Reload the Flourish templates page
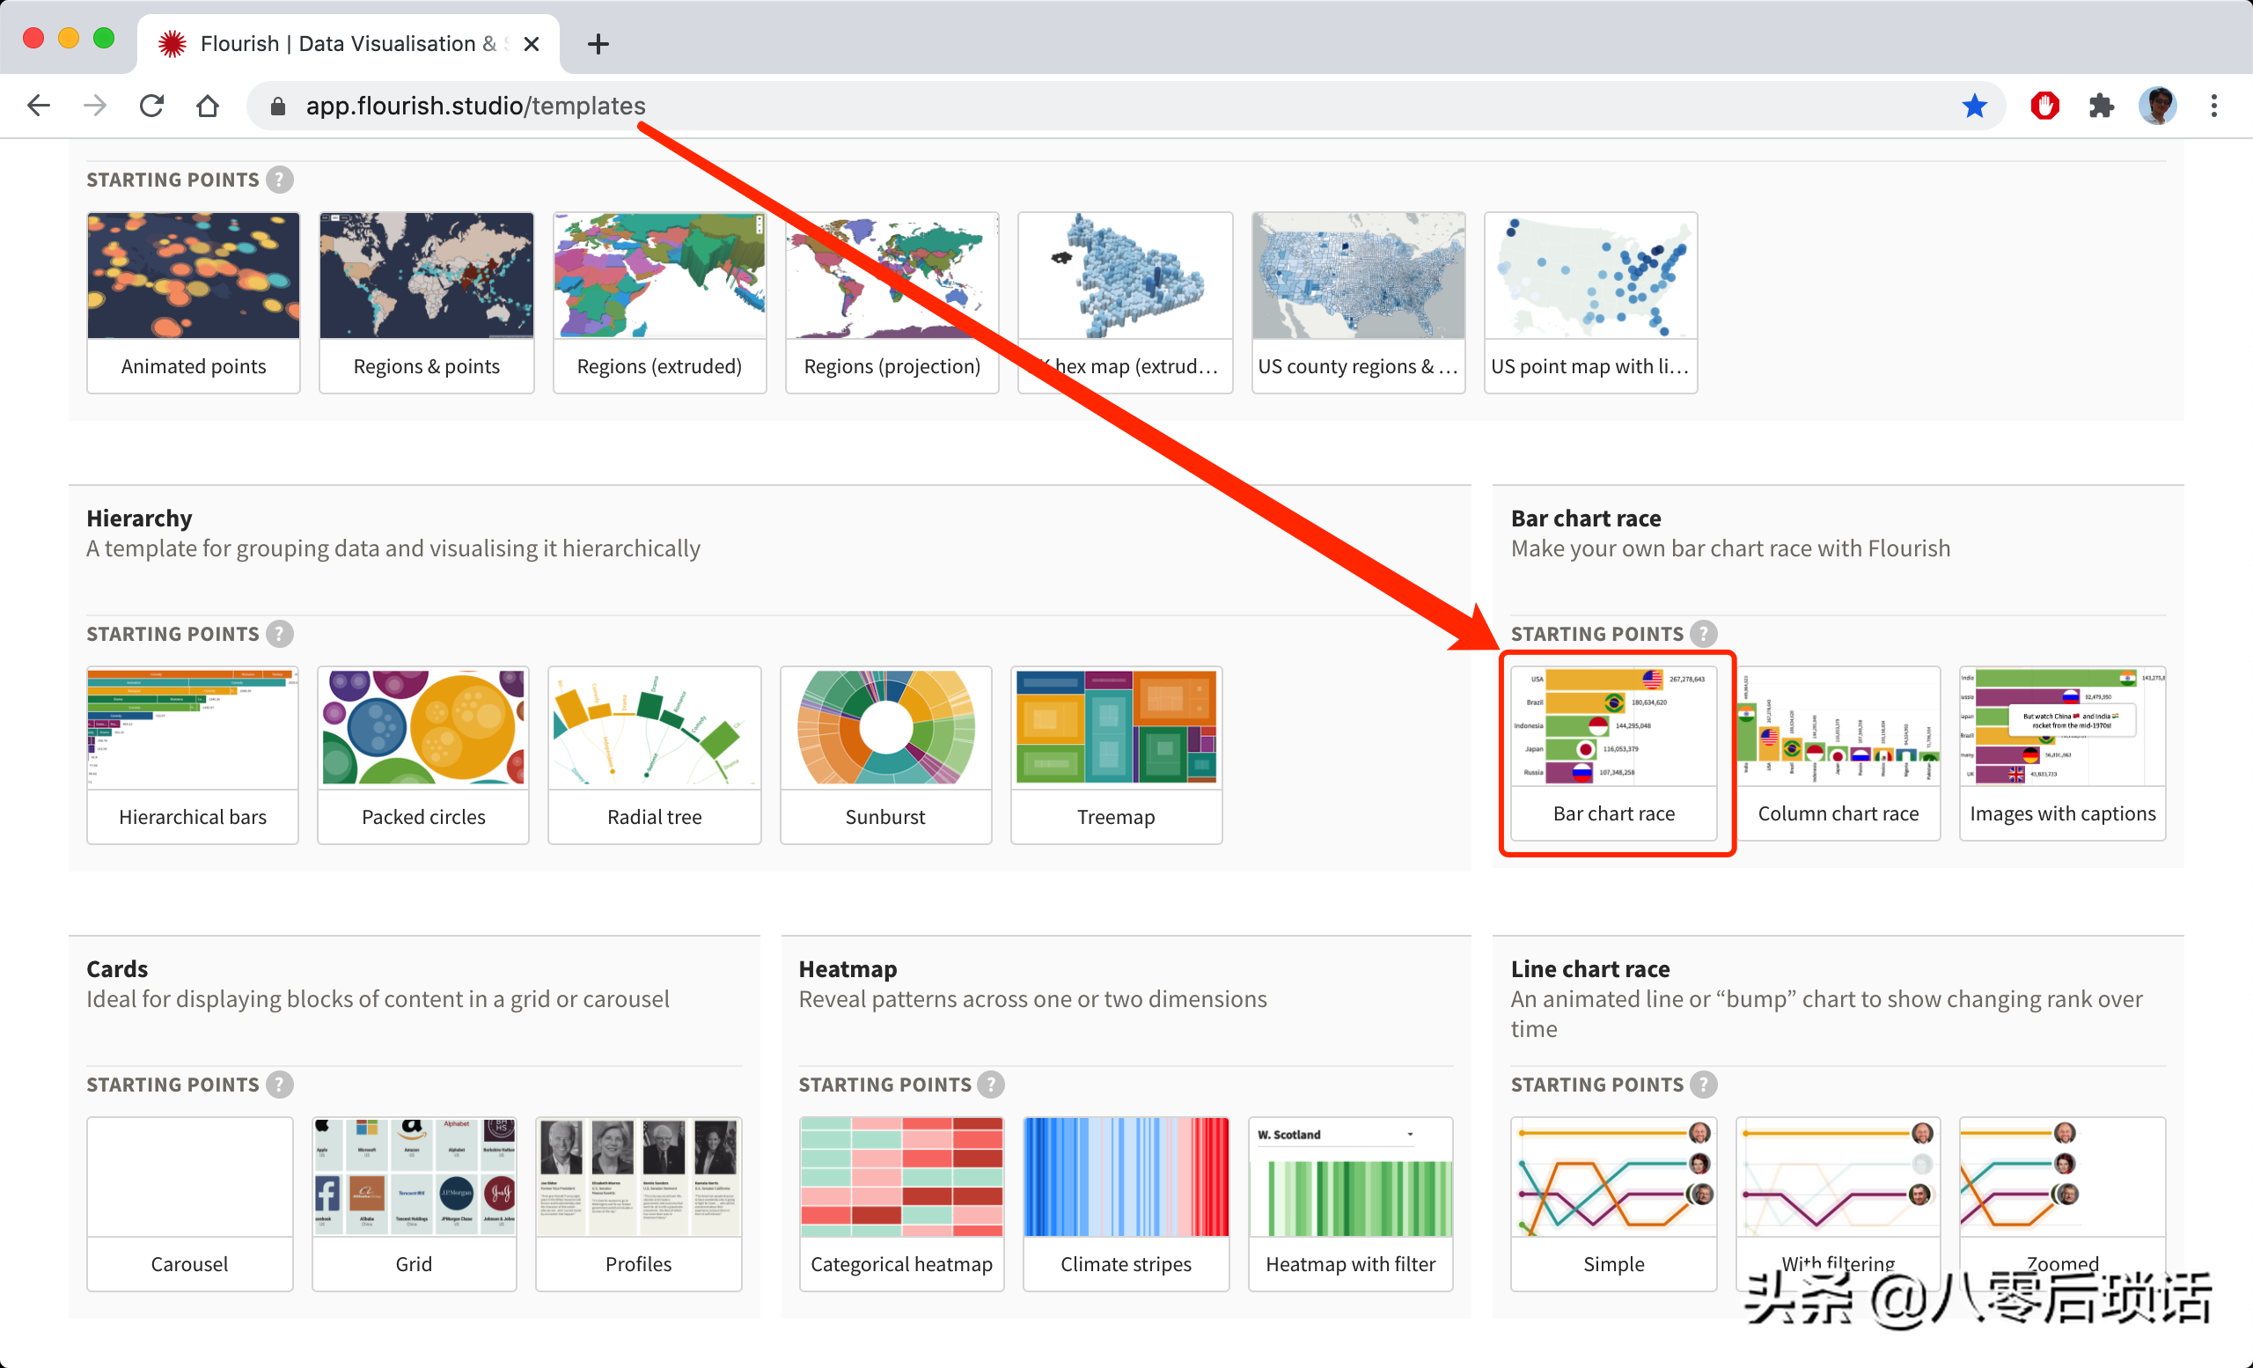This screenshot has width=2253, height=1368. [151, 106]
